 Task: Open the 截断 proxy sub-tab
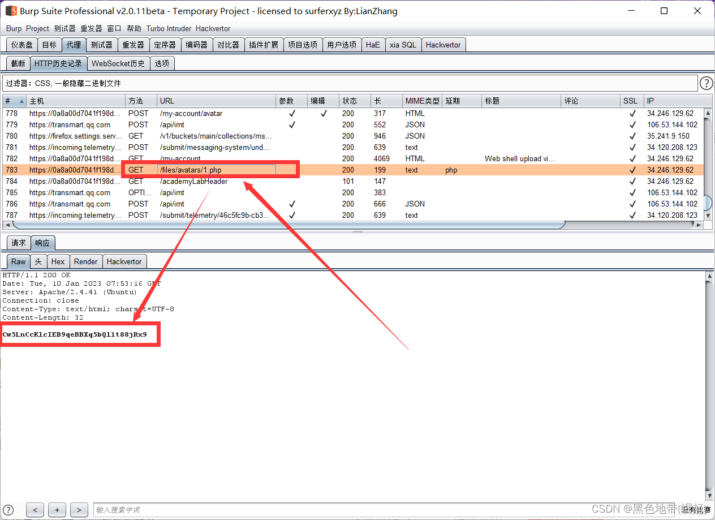click(x=18, y=63)
